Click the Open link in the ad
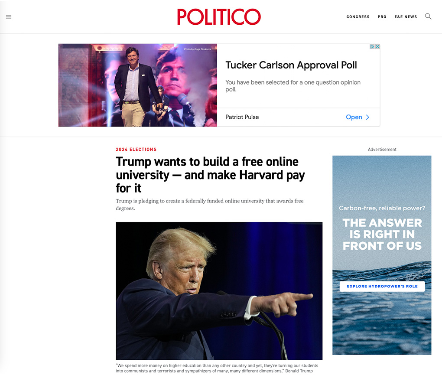Screen dimensions: 442x375 coord(354,117)
